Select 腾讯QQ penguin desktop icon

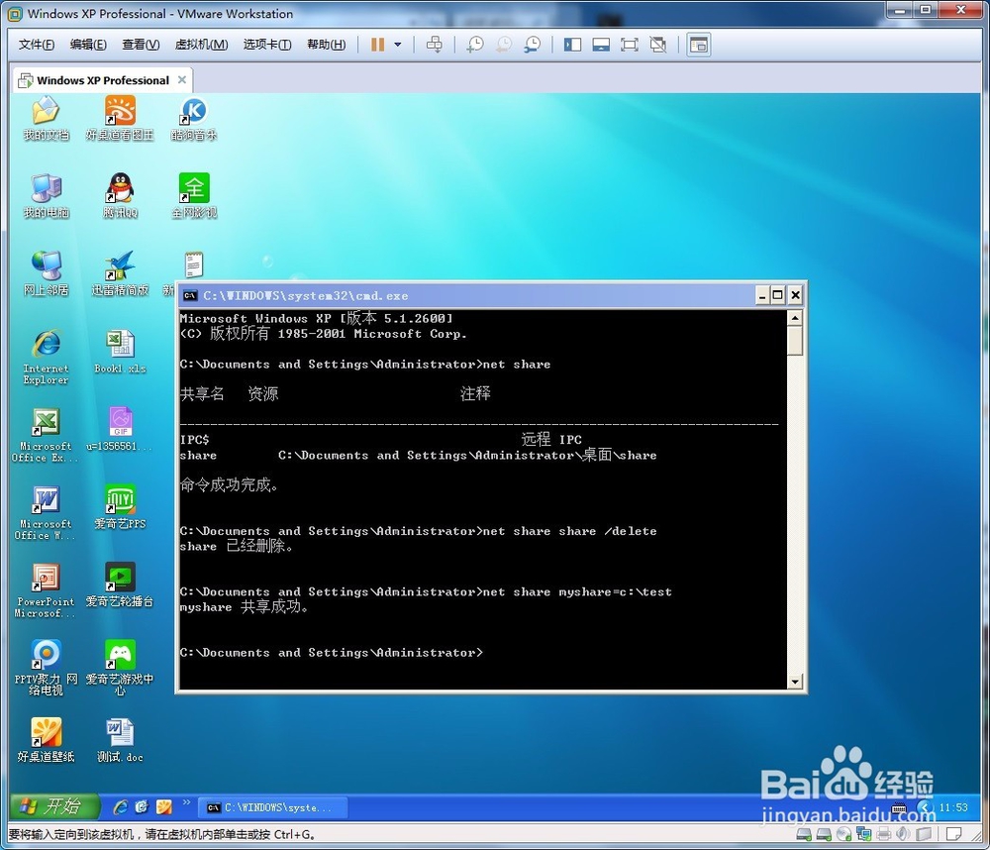click(x=120, y=196)
